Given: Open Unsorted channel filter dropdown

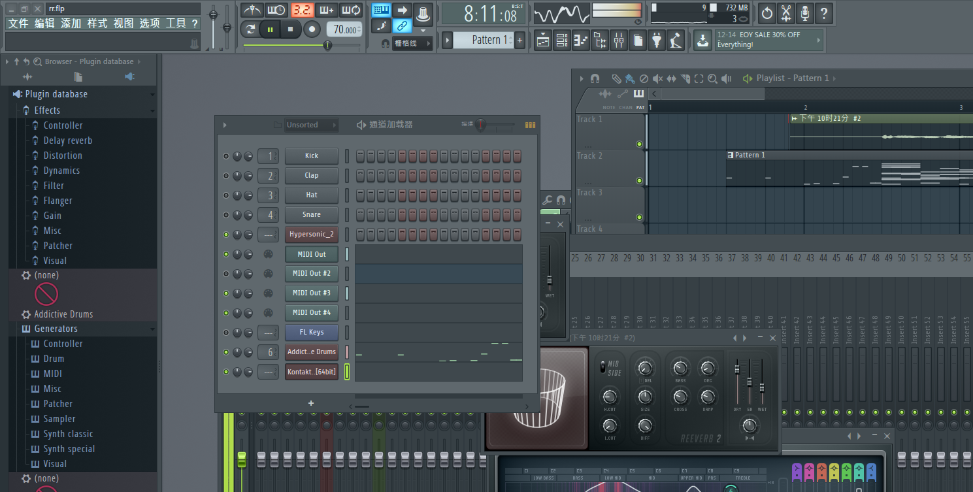Looking at the screenshot, I should 312,125.
